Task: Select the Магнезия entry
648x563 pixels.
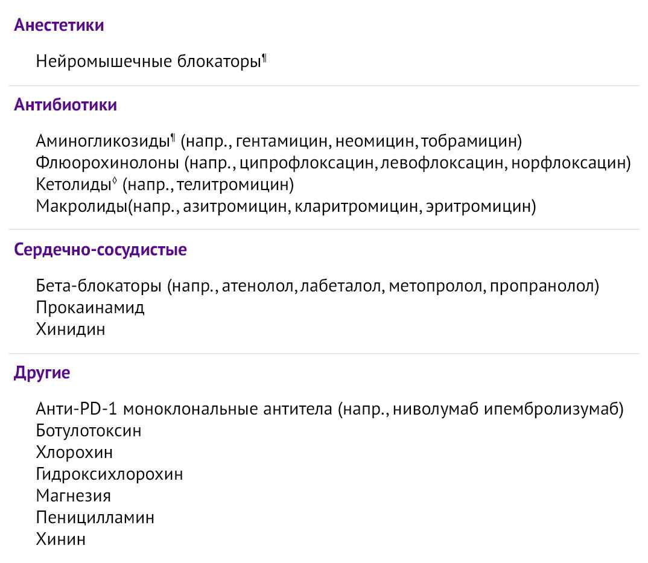Action: tap(74, 496)
